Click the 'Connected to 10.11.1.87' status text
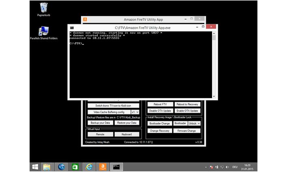Screen dimensions: 287x172 point(138,142)
